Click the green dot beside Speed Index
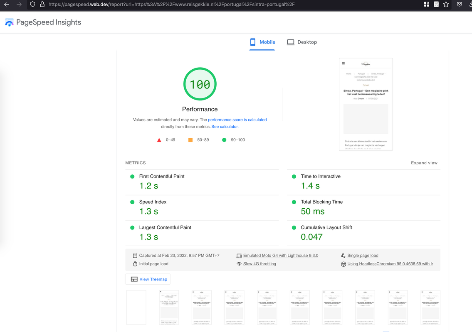This screenshot has width=472, height=332. [x=132, y=202]
